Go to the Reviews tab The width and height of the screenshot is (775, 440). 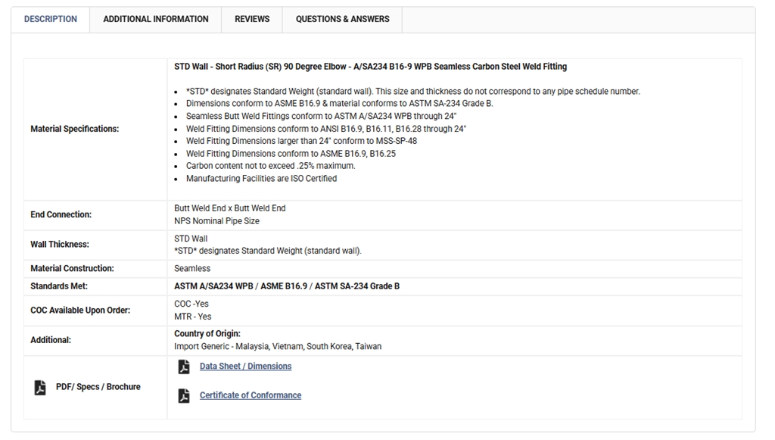pos(252,19)
